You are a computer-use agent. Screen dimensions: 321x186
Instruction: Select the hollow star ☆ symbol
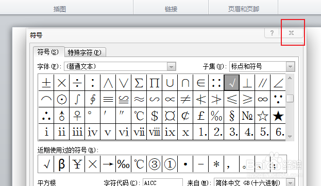pos(263,116)
